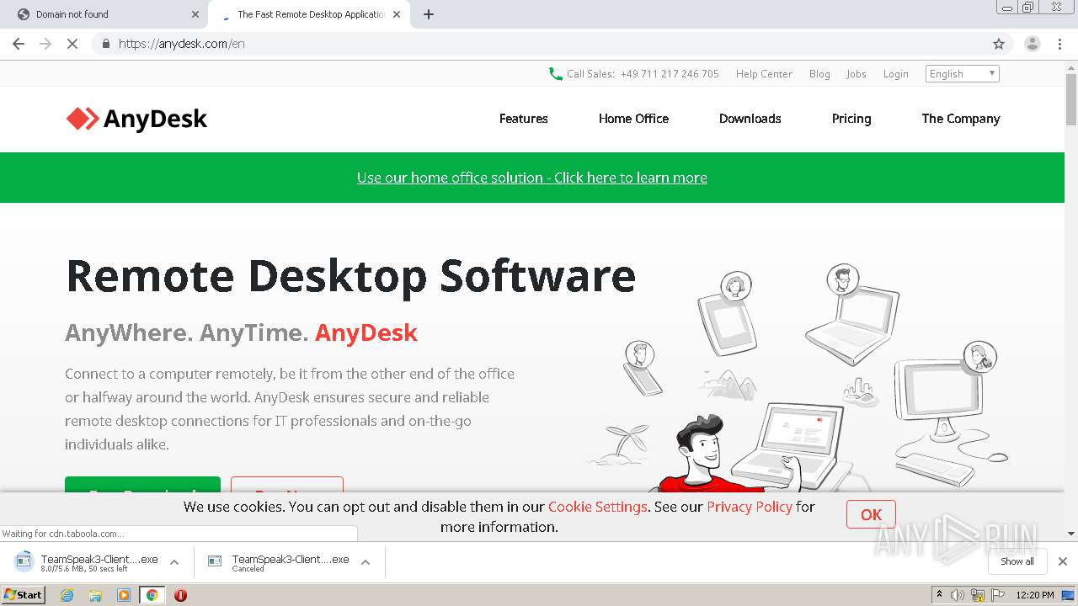Go back with the browser back arrow
1078x606 pixels.
(x=19, y=44)
